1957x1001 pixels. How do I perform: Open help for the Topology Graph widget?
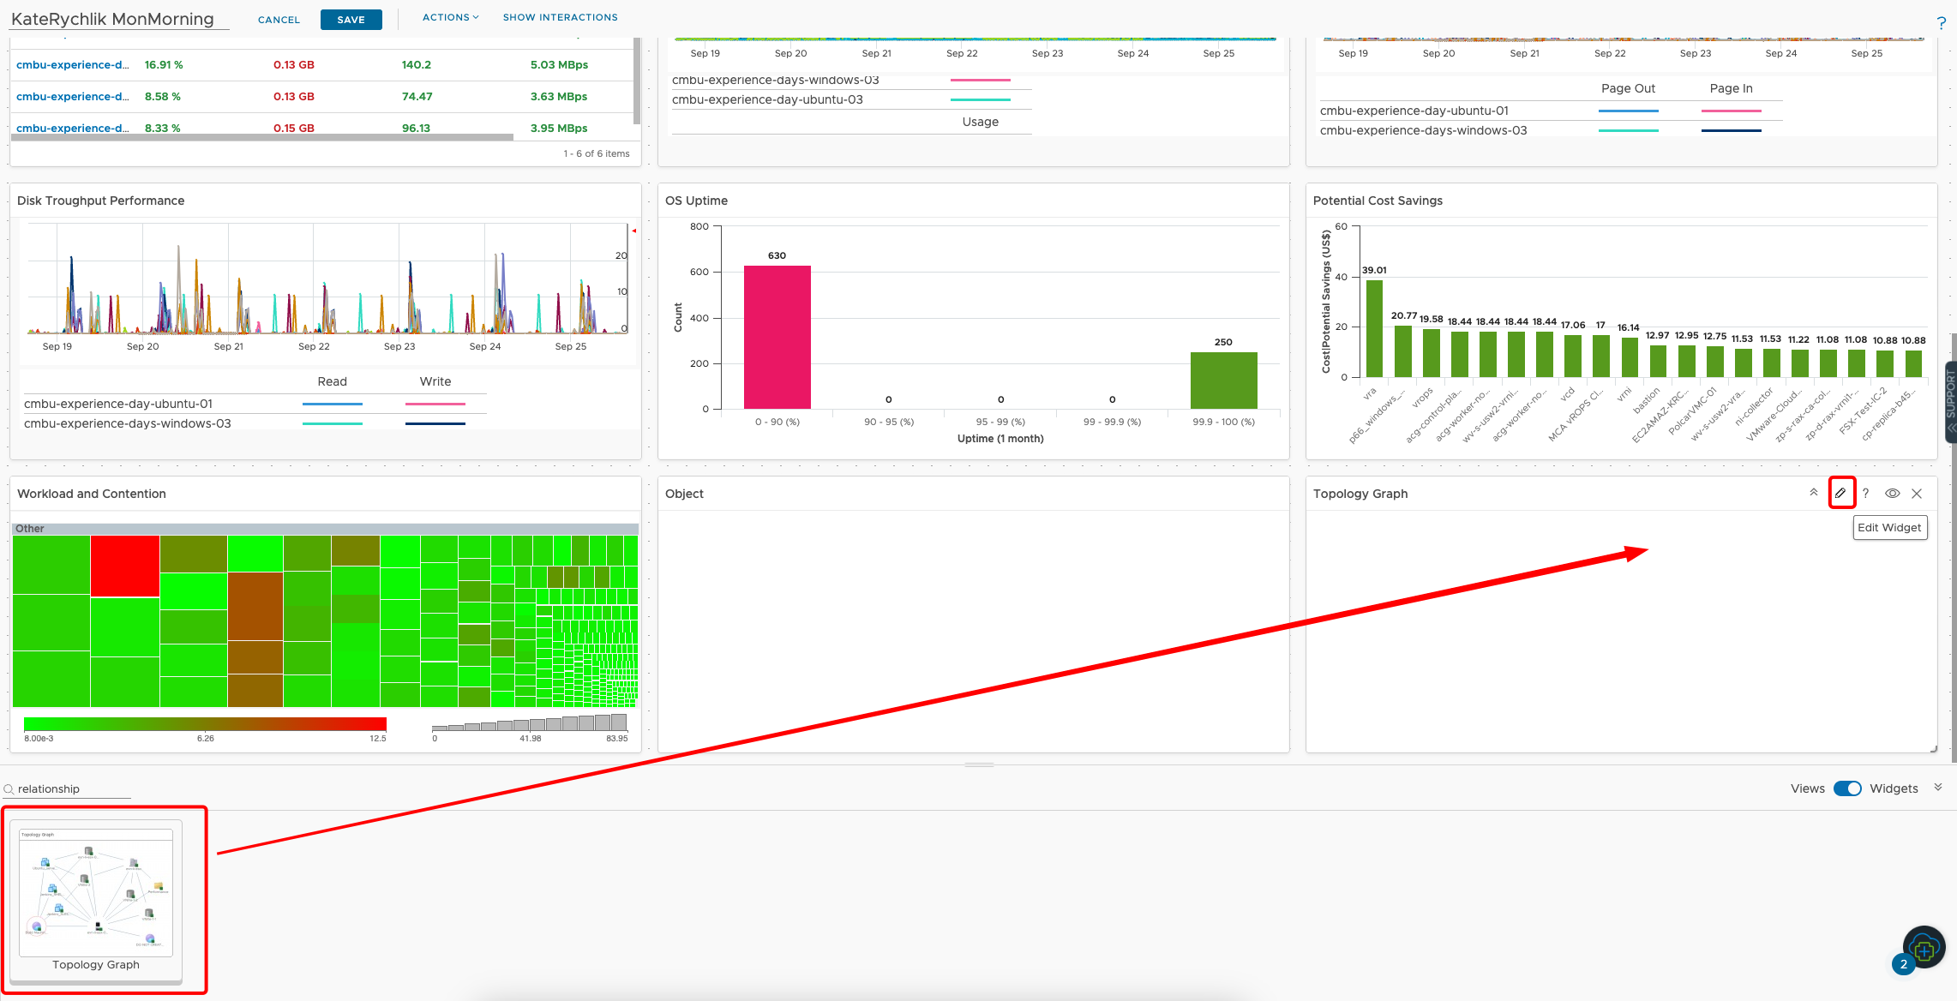pos(1866,493)
